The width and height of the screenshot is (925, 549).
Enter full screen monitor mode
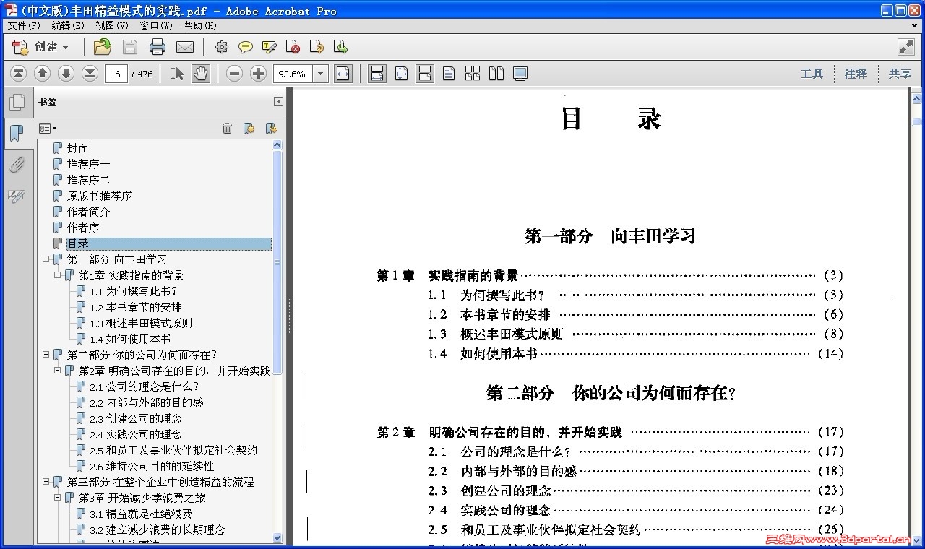[520, 74]
